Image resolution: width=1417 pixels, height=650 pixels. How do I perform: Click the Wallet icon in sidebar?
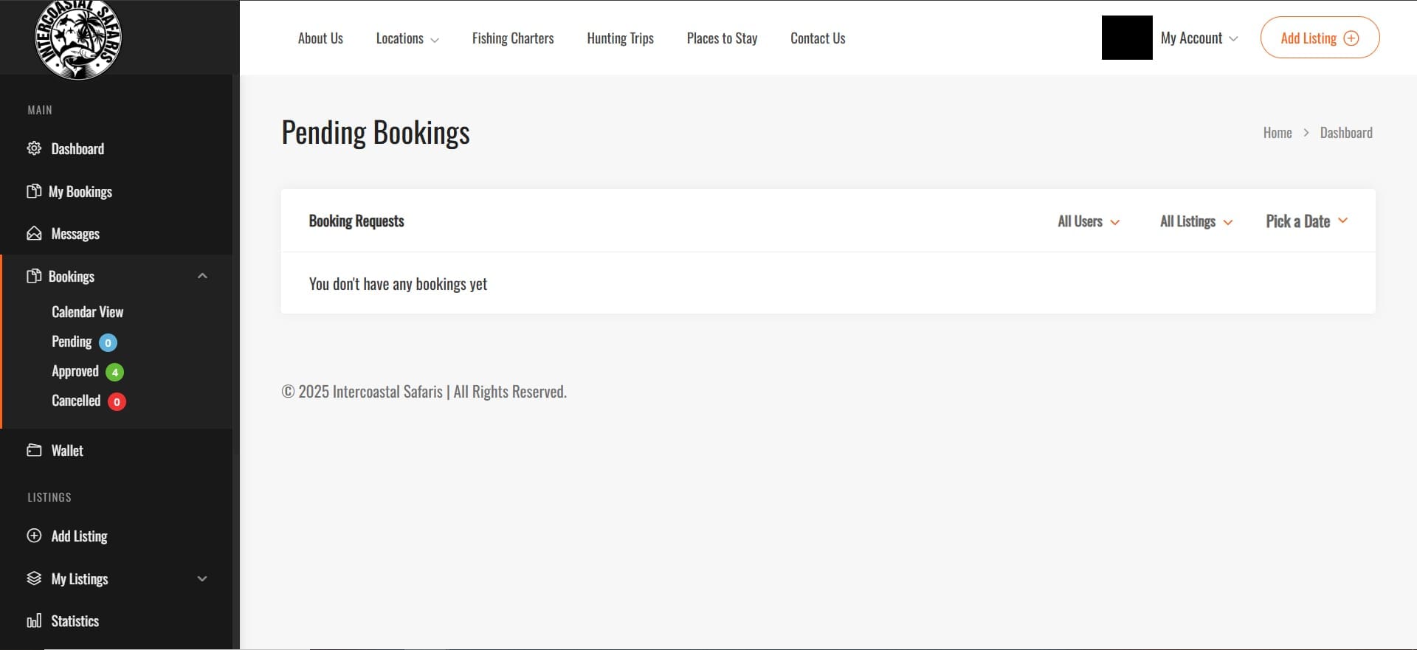[34, 450]
